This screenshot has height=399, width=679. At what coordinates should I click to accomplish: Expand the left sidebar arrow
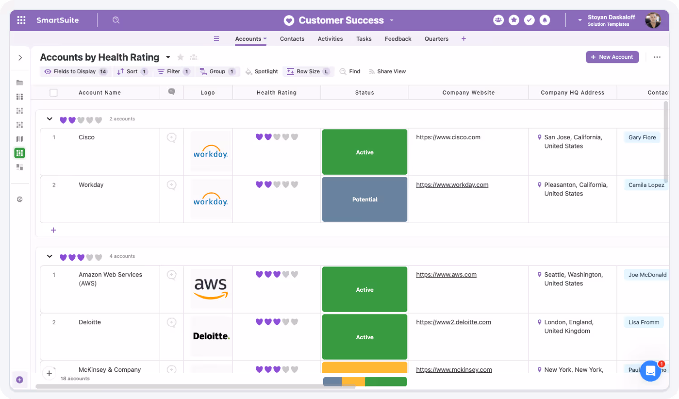[20, 57]
